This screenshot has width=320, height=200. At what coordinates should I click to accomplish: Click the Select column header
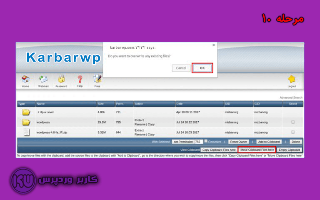click(x=293, y=104)
